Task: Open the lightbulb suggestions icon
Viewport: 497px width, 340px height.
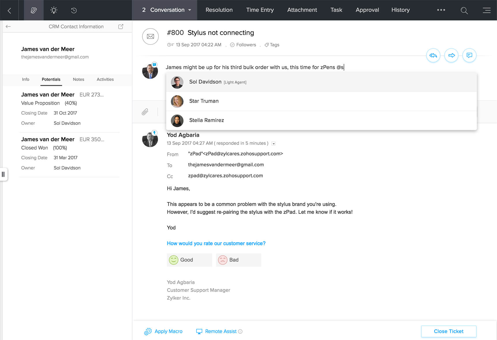Action: [x=54, y=10]
